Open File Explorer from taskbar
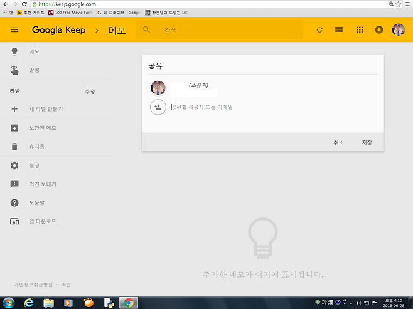 tap(49, 303)
